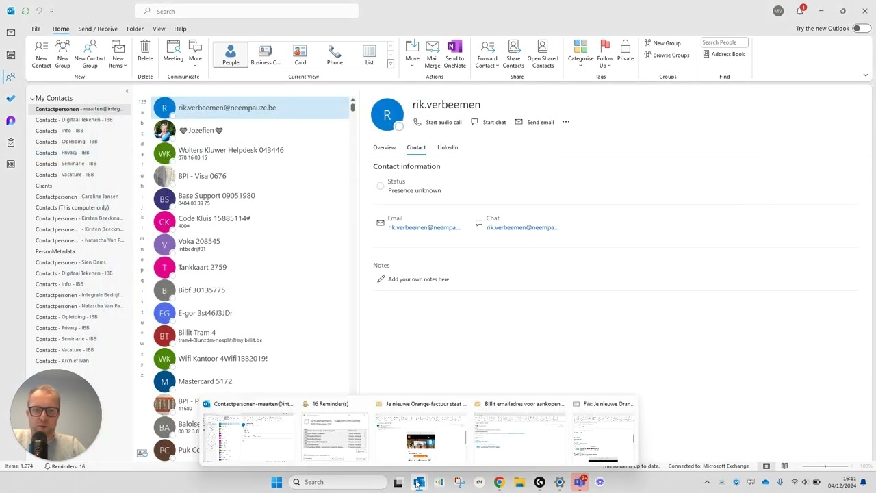Start a Mail Merge
This screenshot has height=493, width=876.
[432, 54]
